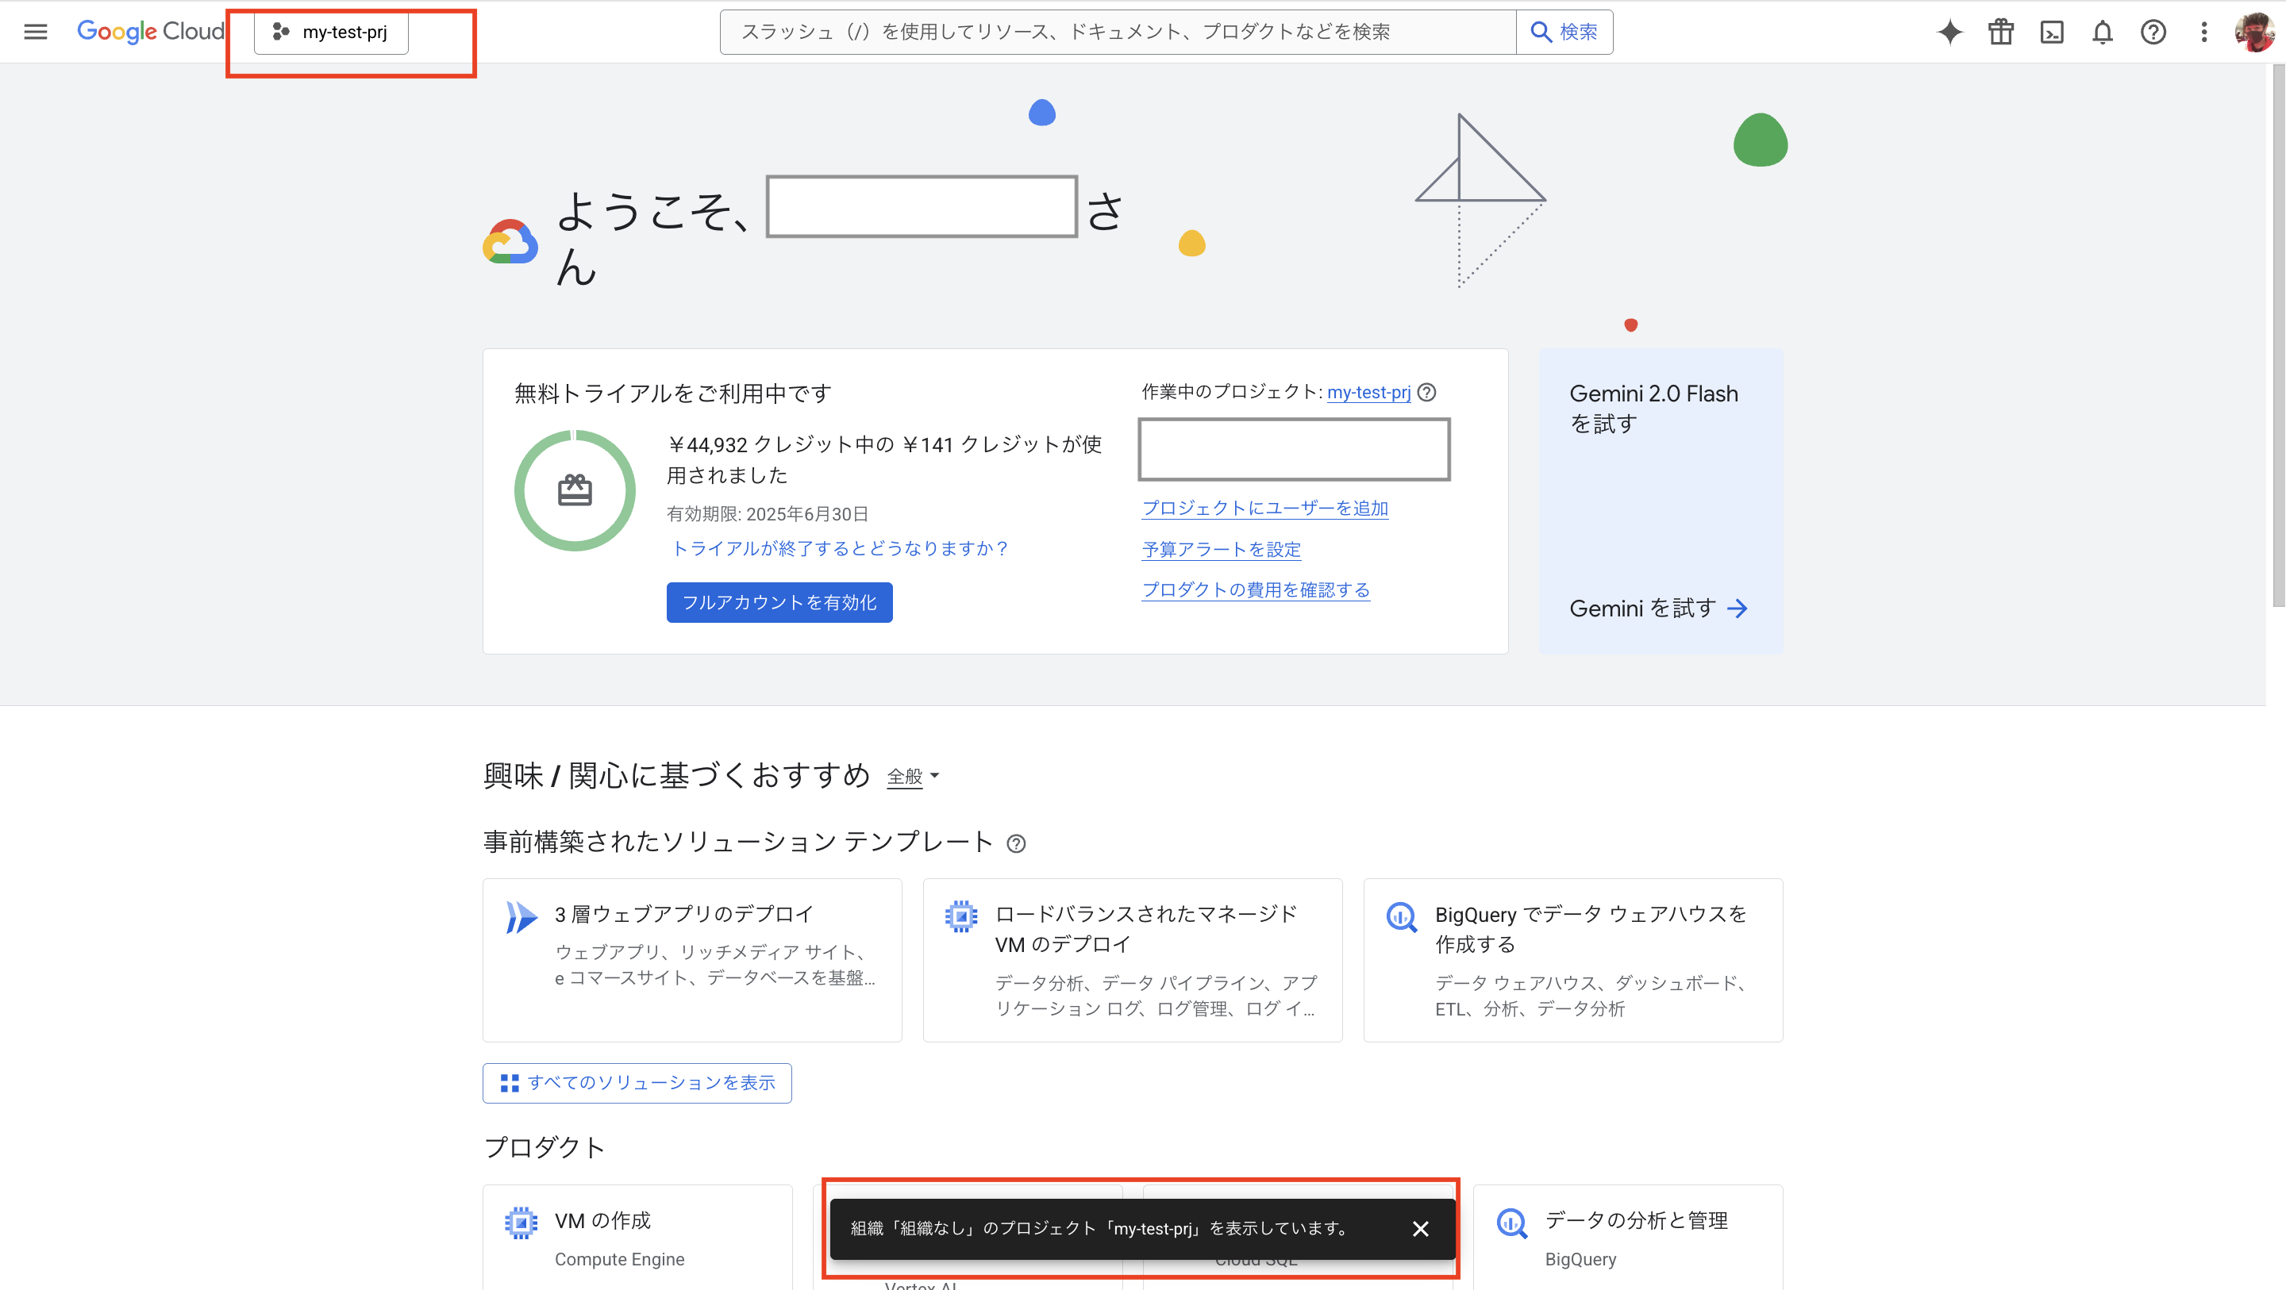Screen dimensions: 2286x1290
Task: Open the my-test-prj project picker
Action: [330, 32]
